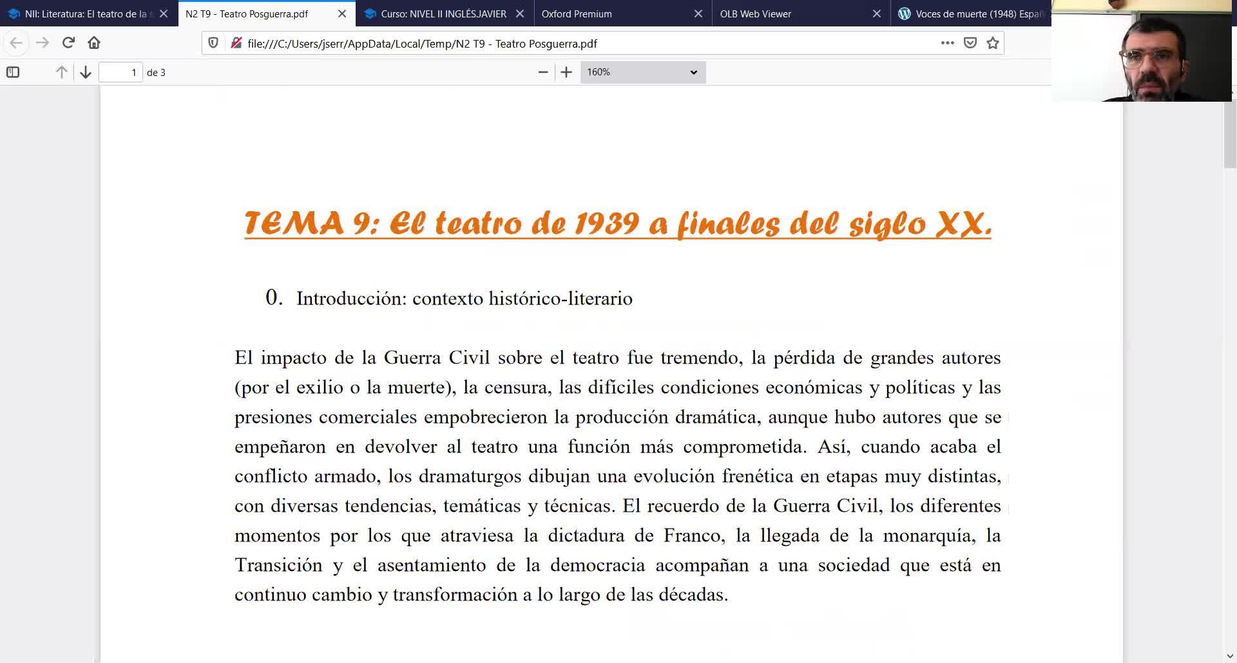Screen dimensions: 1237x663
Task: Close the OLB Web Viewer tab
Action: click(x=877, y=14)
